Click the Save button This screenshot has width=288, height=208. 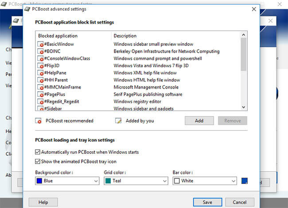pos(207,202)
